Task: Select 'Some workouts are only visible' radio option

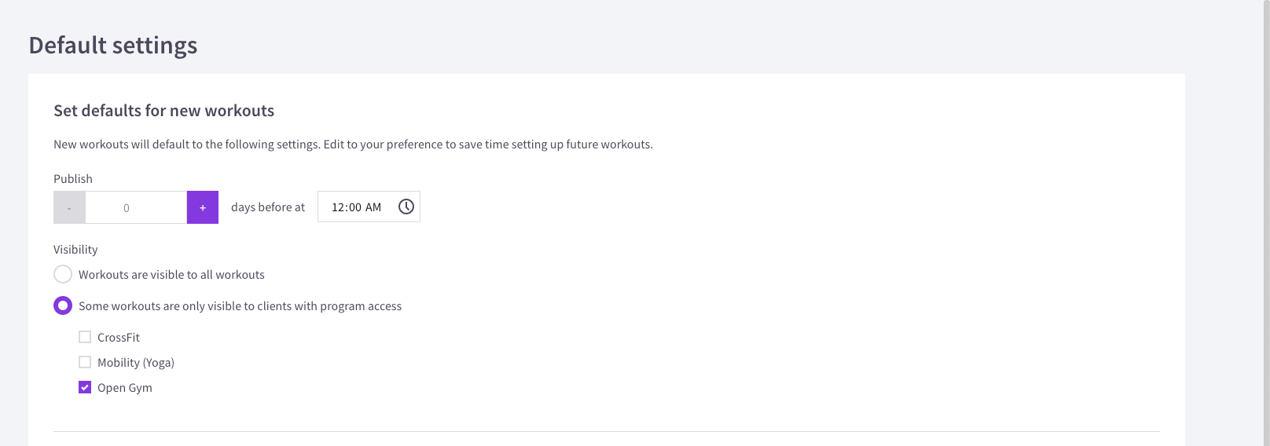Action: [63, 305]
